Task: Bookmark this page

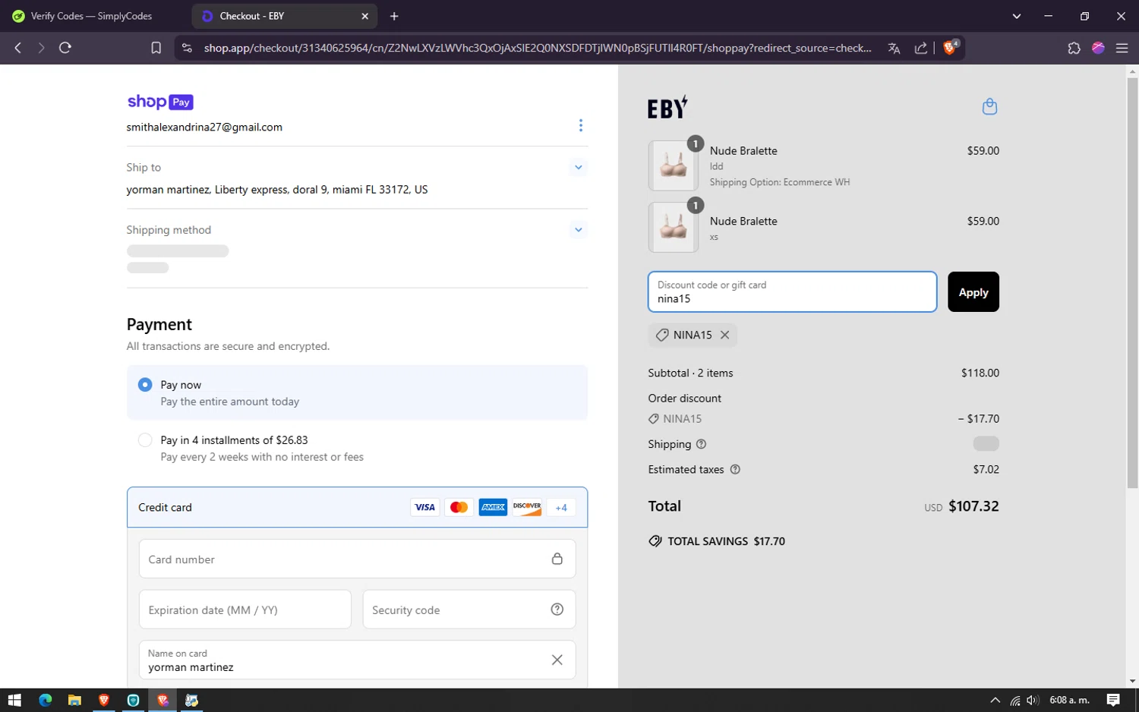Action: point(156,48)
